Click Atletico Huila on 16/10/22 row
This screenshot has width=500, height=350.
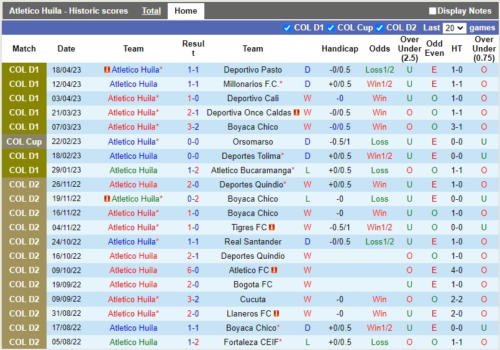pos(134,256)
